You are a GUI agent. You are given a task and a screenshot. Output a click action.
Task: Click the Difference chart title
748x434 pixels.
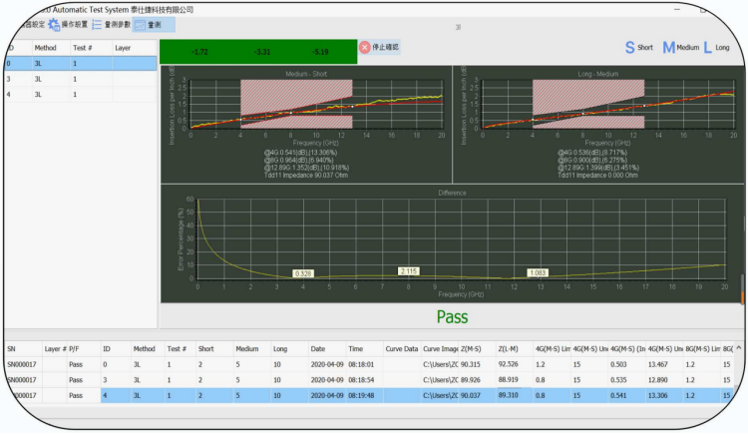[452, 193]
